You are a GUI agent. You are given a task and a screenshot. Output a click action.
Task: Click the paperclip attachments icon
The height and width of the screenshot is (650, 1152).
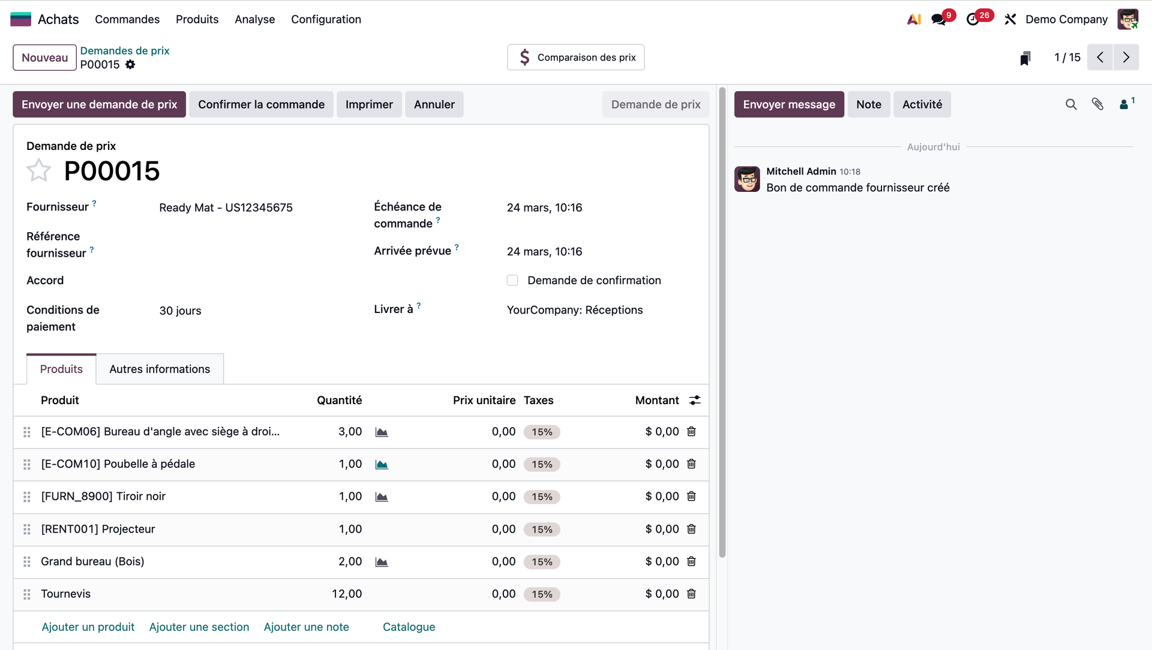click(1097, 104)
